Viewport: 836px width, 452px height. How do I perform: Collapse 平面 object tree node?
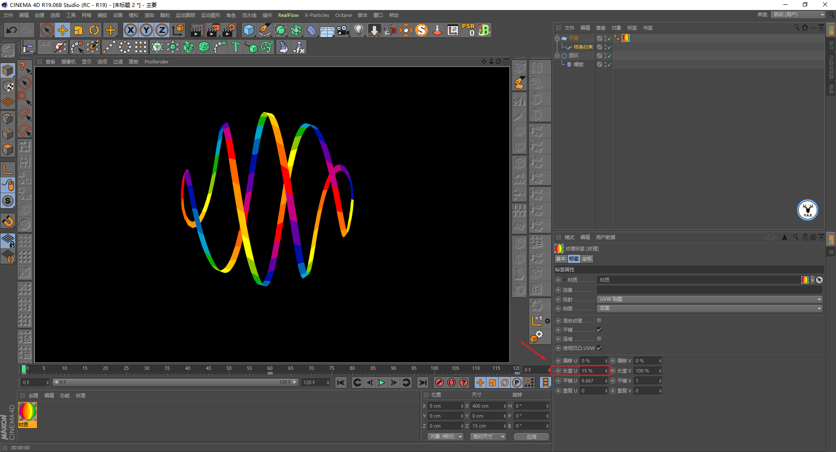click(x=557, y=38)
